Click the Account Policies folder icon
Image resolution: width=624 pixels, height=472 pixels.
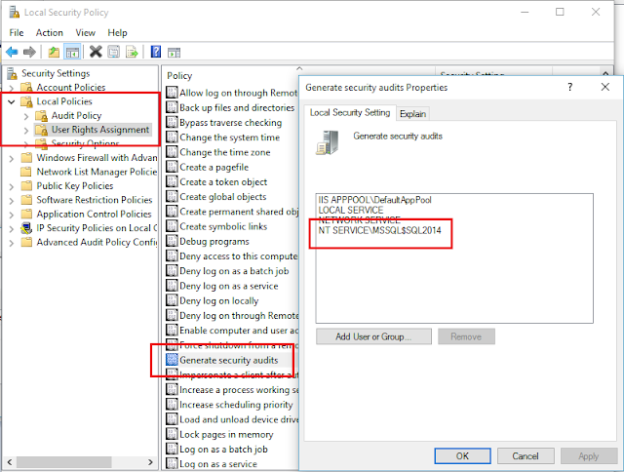point(26,87)
